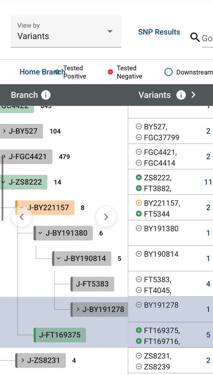The width and height of the screenshot is (213, 375).
Task: Click the right scroll arrow button
Action: [x=106, y=217]
